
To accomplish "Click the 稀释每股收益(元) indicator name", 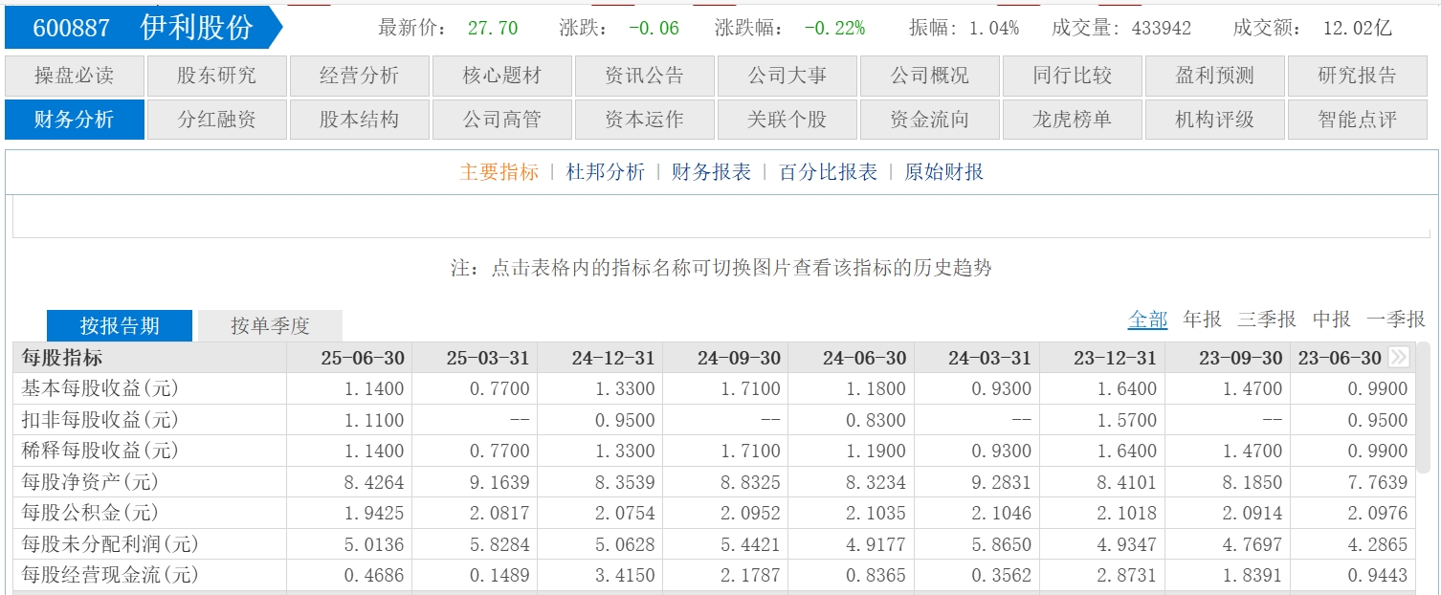I will (100, 451).
